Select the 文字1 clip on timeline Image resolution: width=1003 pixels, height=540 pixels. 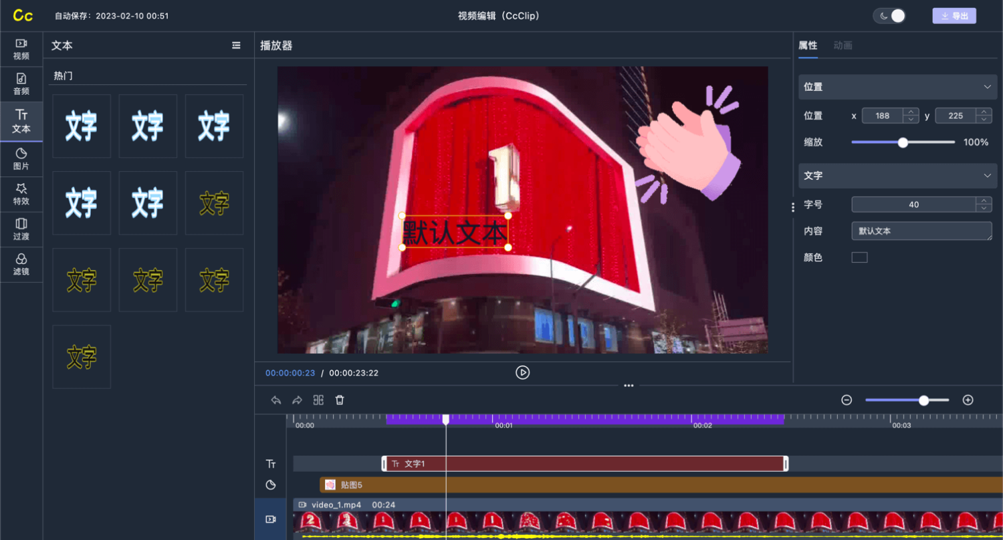(585, 463)
